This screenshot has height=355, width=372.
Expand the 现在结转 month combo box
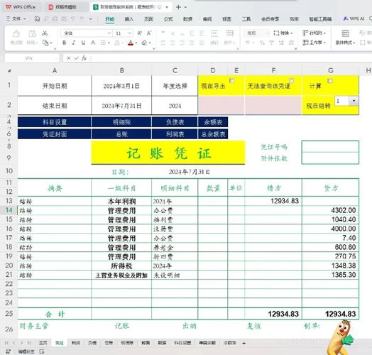(354, 101)
